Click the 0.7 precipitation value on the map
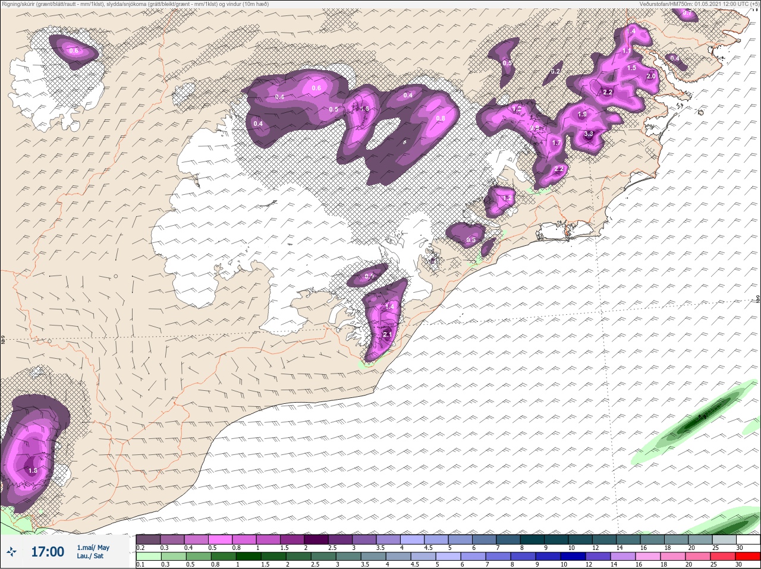Screen dimensions: 761x569 (687, 12)
